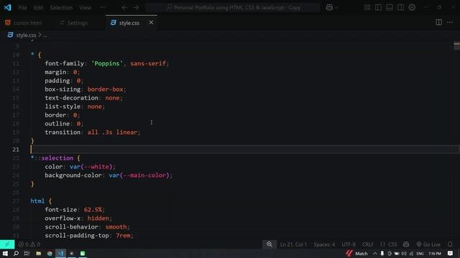
Task: Select the VS Code taskbar icon
Action: click(60, 253)
